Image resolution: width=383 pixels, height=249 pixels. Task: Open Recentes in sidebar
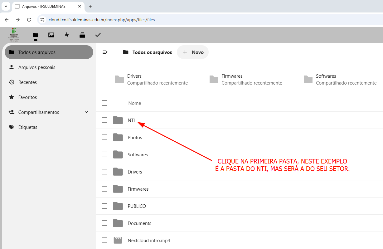tap(49, 82)
